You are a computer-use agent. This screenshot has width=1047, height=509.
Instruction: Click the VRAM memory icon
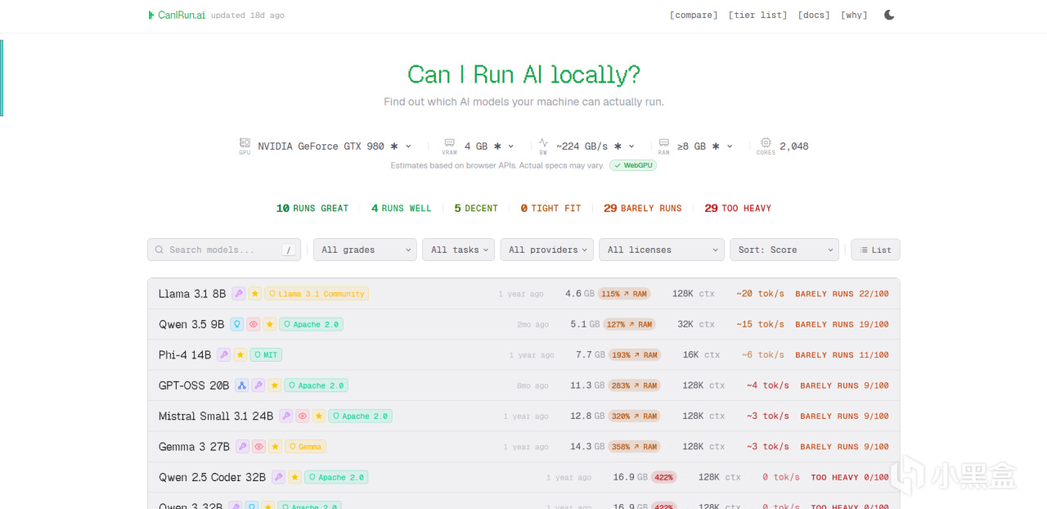449,142
